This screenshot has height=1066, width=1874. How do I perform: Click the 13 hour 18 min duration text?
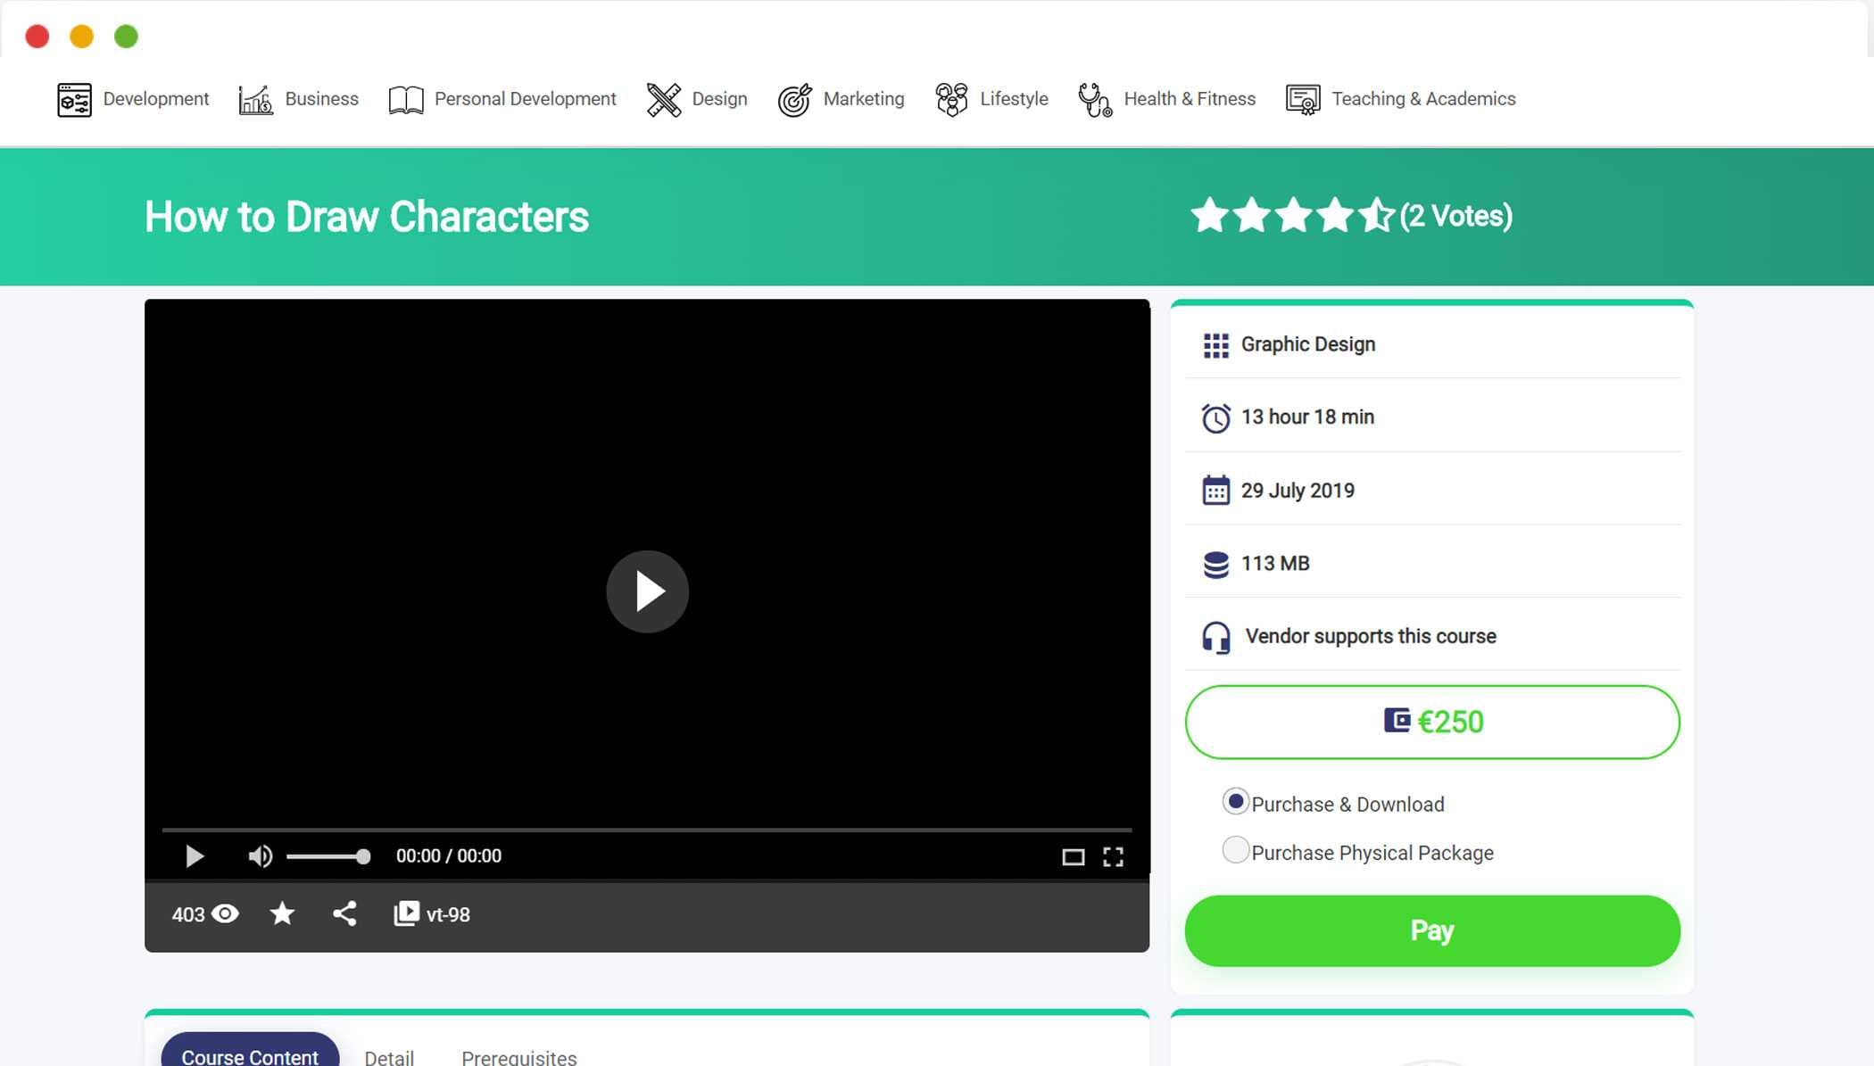pyautogui.click(x=1307, y=417)
